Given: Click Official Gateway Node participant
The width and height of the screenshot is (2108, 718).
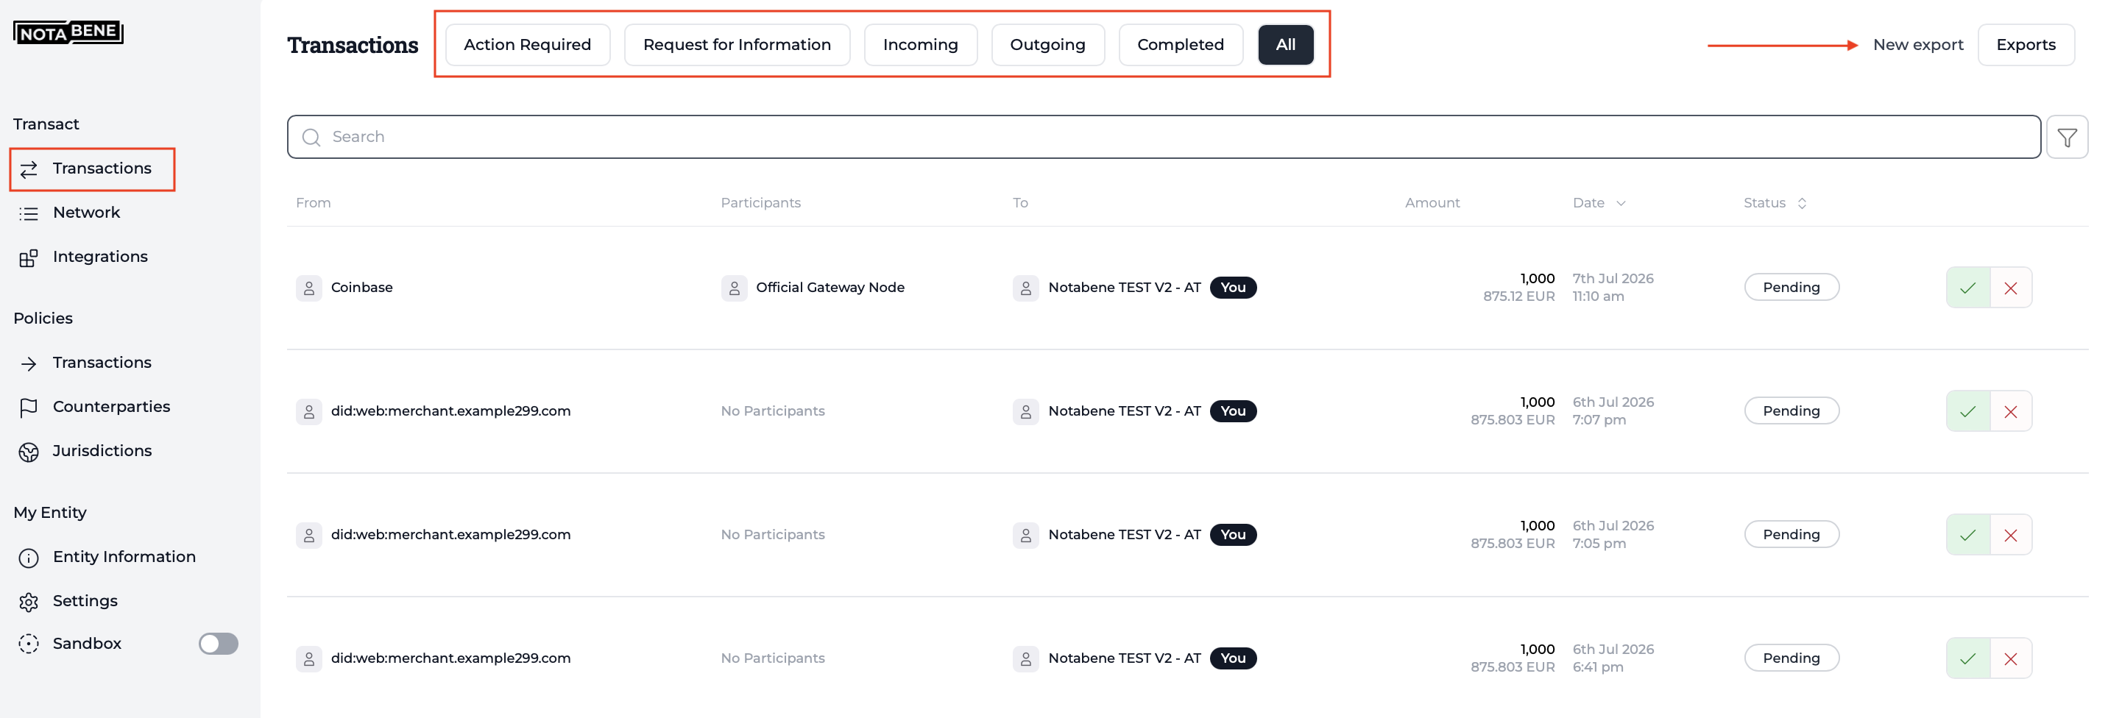Looking at the screenshot, I should click(x=830, y=288).
